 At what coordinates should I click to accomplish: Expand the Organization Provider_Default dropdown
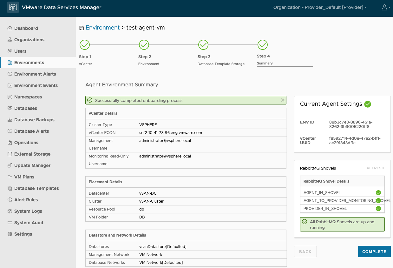pyautogui.click(x=320, y=7)
